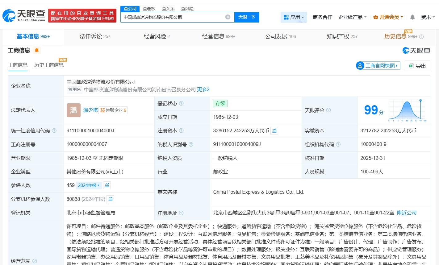Click the 导出 export button
The image size is (439, 265).
click(417, 66)
